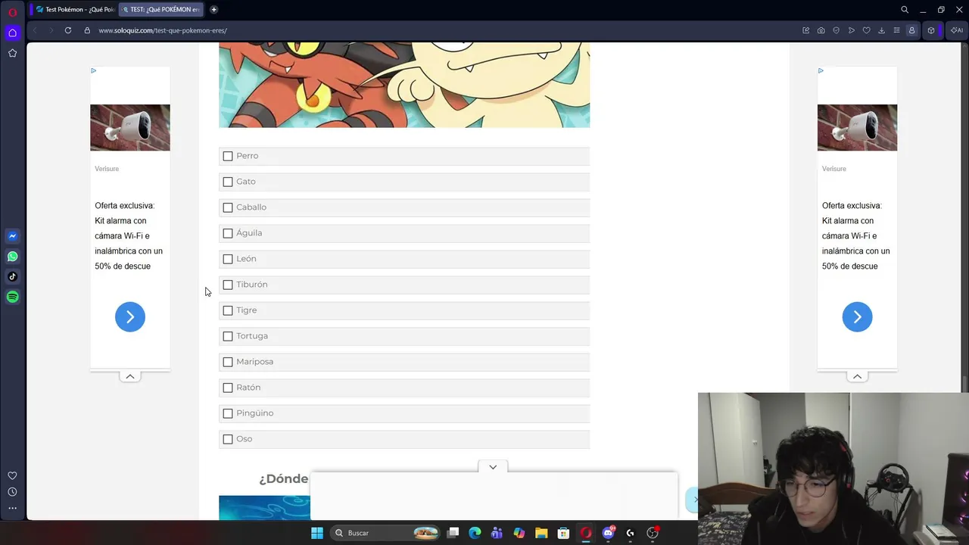Click the left Verisure ad arrow button
969x545 pixels.
point(130,316)
